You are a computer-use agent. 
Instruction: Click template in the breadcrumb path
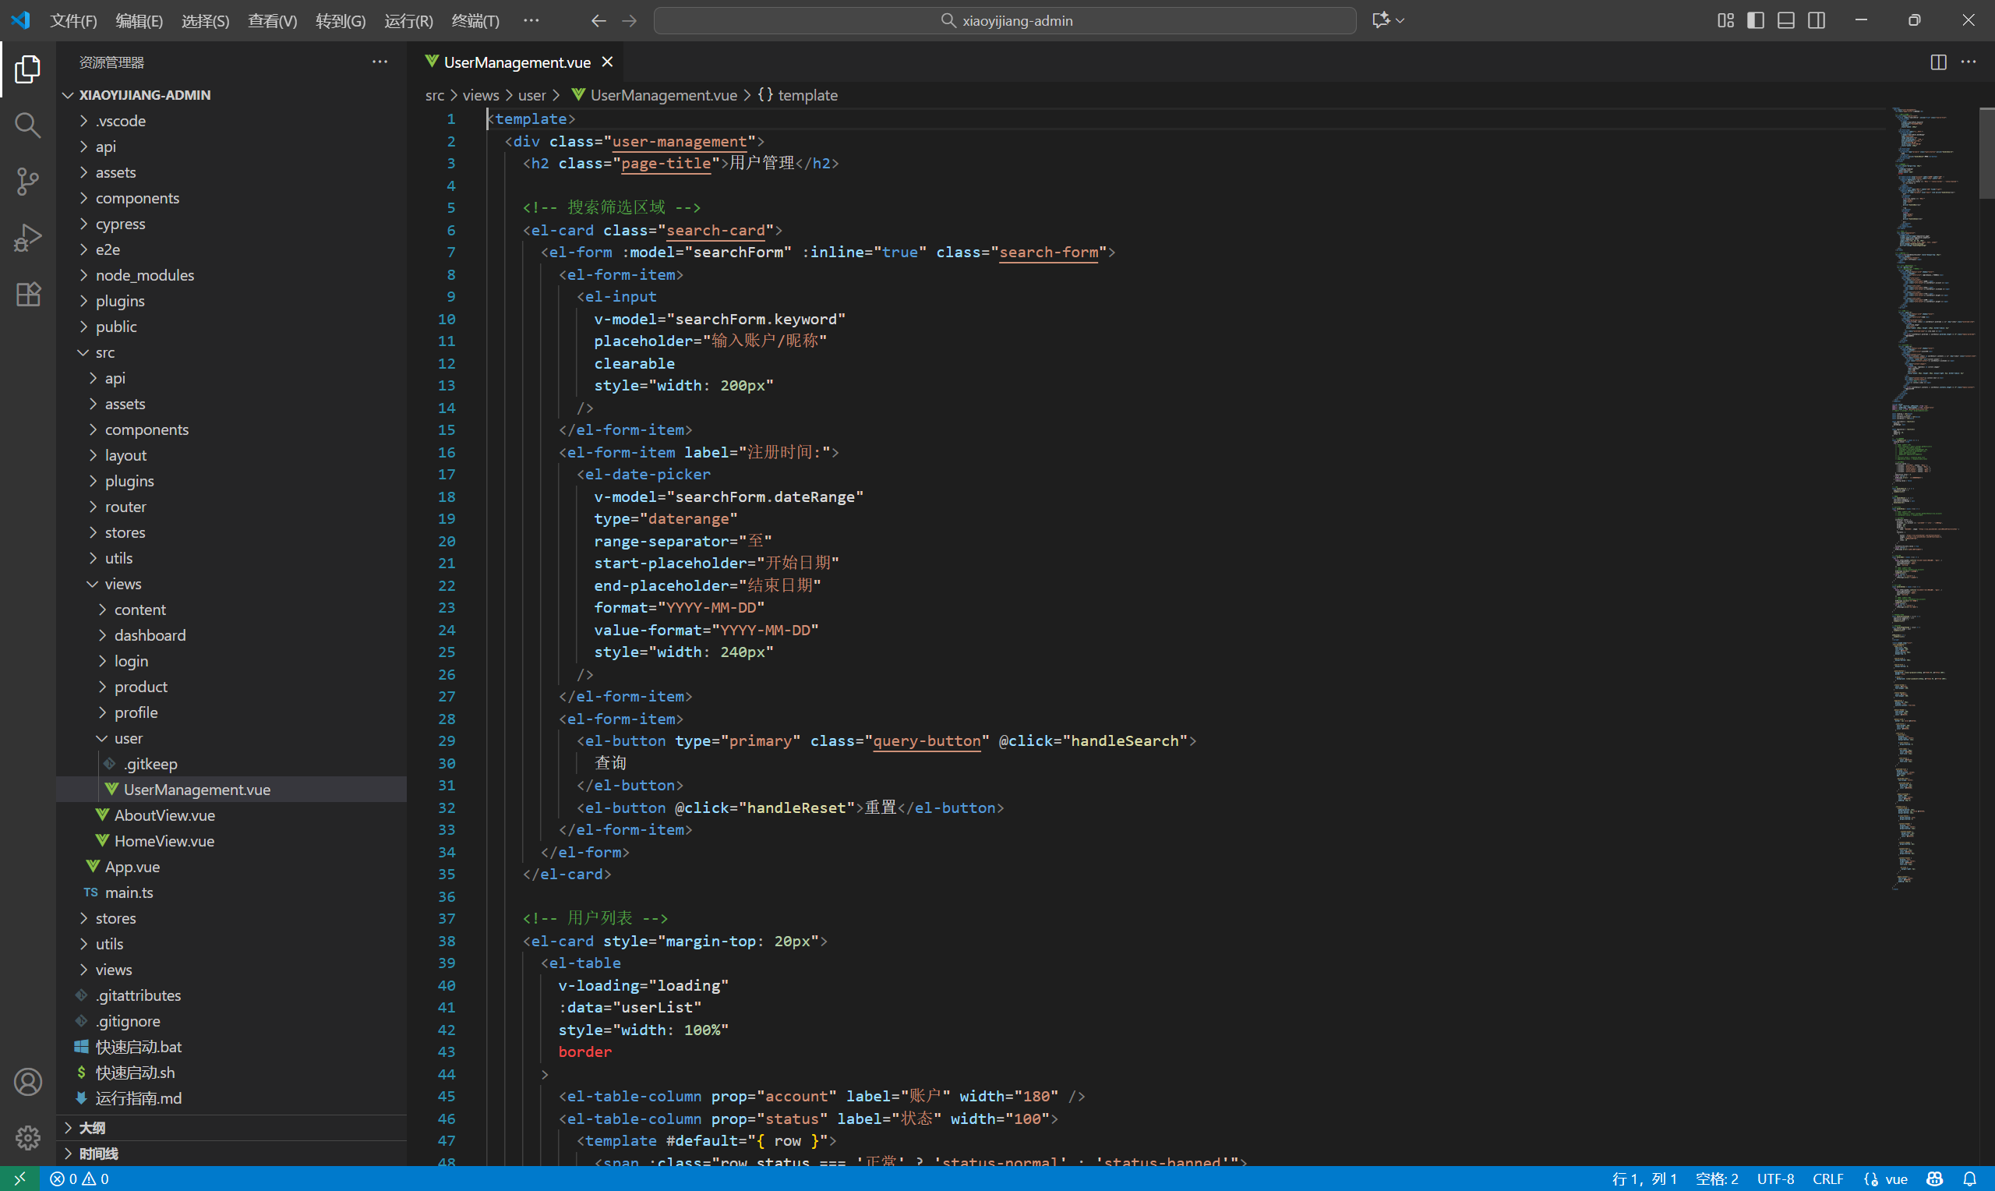click(x=808, y=94)
